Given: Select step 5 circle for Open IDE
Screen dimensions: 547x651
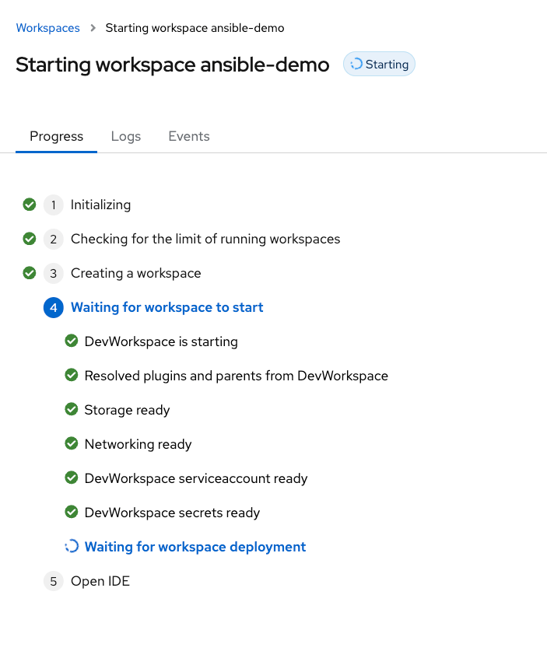Looking at the screenshot, I should coord(53,581).
